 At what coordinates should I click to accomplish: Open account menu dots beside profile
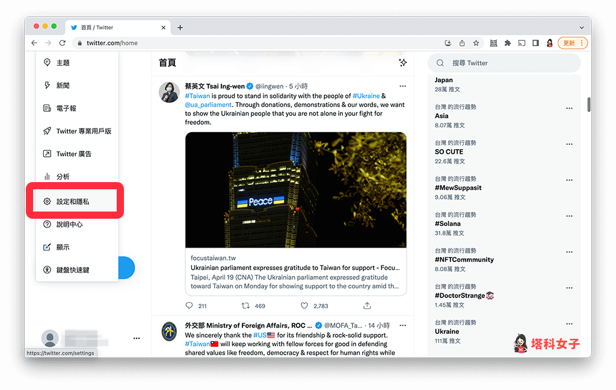137,338
